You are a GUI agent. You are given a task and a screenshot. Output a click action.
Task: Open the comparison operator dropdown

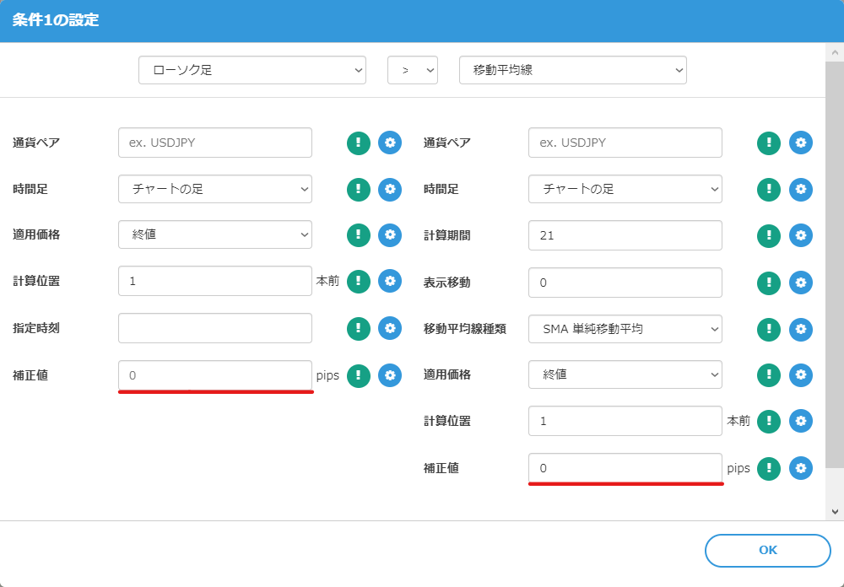point(412,70)
